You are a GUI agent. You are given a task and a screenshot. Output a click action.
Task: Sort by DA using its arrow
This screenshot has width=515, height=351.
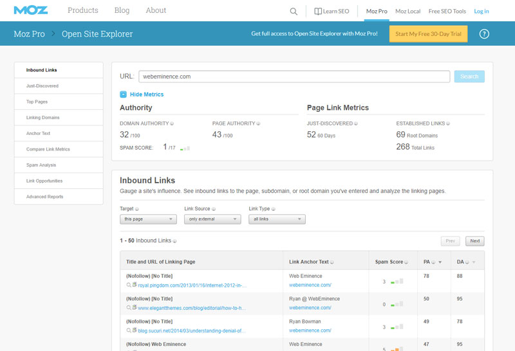[474, 262]
